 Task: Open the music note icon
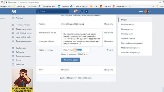click(81, 11)
